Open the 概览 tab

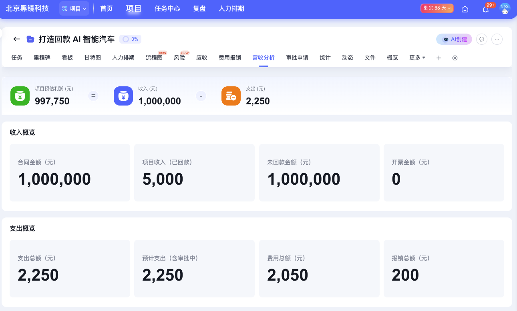point(392,58)
